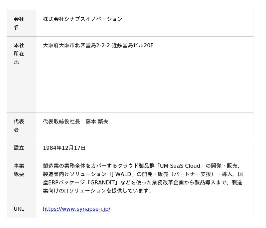Click the last line ending with 提供しています
The height and width of the screenshot is (228, 266).
[x=97, y=191]
